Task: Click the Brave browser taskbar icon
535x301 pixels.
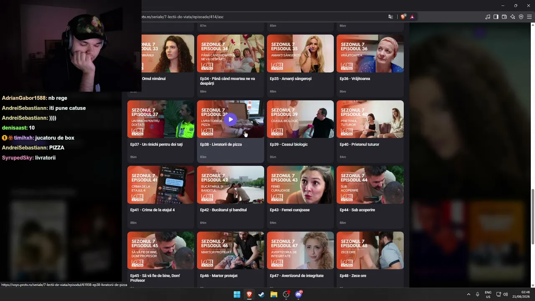Action: tap(249, 294)
